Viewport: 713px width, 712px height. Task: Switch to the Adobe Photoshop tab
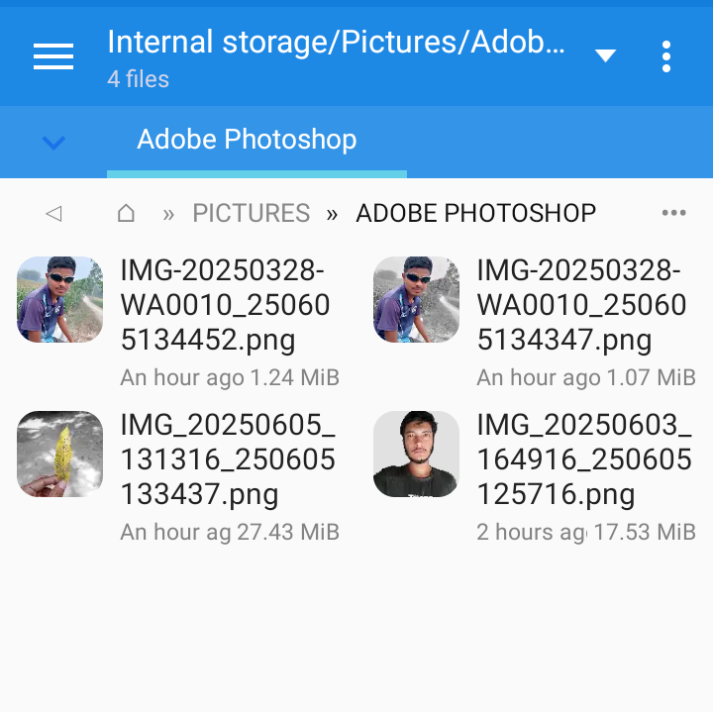247,140
